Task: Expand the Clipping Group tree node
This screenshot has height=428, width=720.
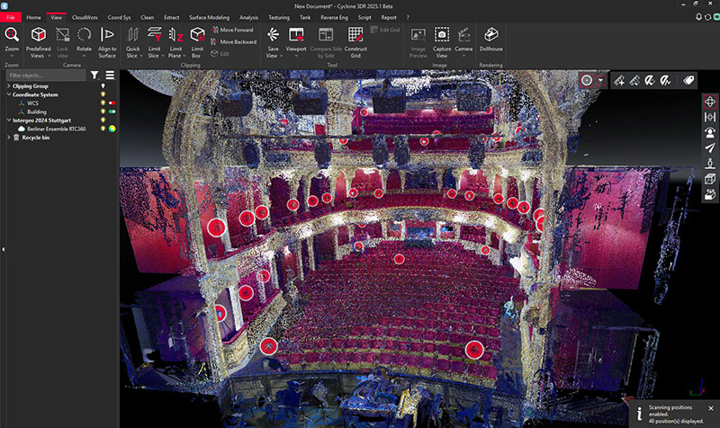Action: click(9, 86)
